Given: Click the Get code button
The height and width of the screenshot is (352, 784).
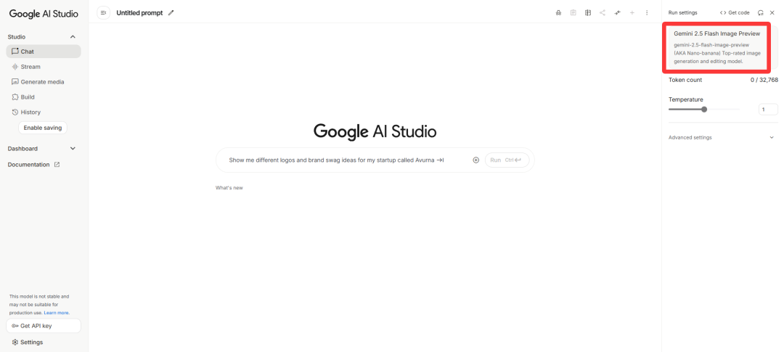Looking at the screenshot, I should pyautogui.click(x=735, y=12).
